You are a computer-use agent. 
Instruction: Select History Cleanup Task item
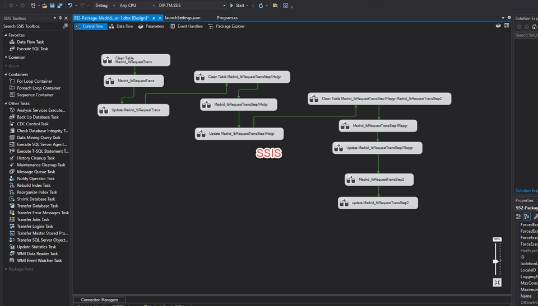(36, 158)
